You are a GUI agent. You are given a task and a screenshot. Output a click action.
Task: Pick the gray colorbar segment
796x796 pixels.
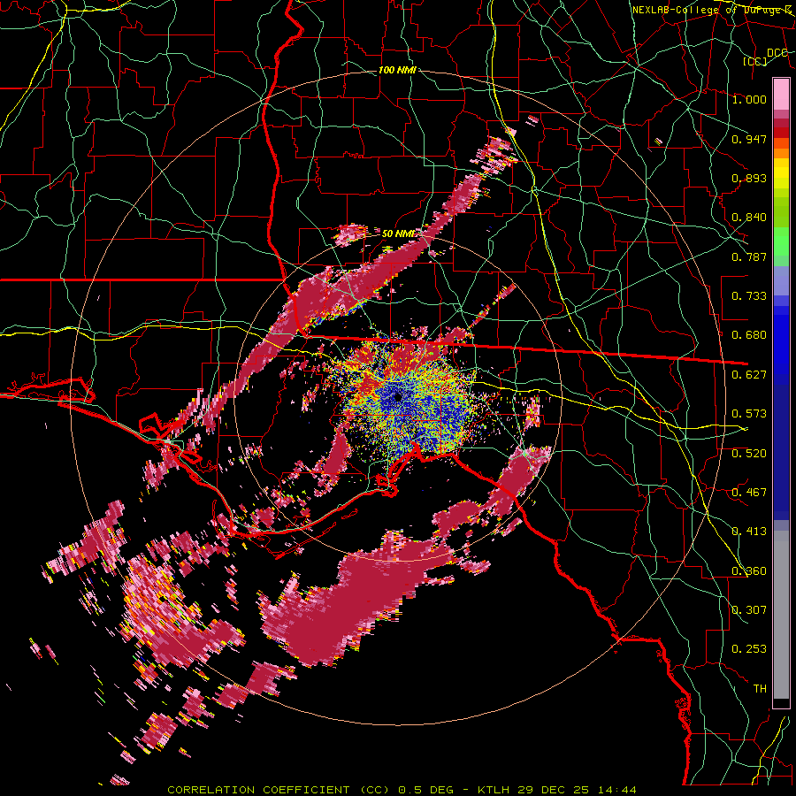point(781,615)
